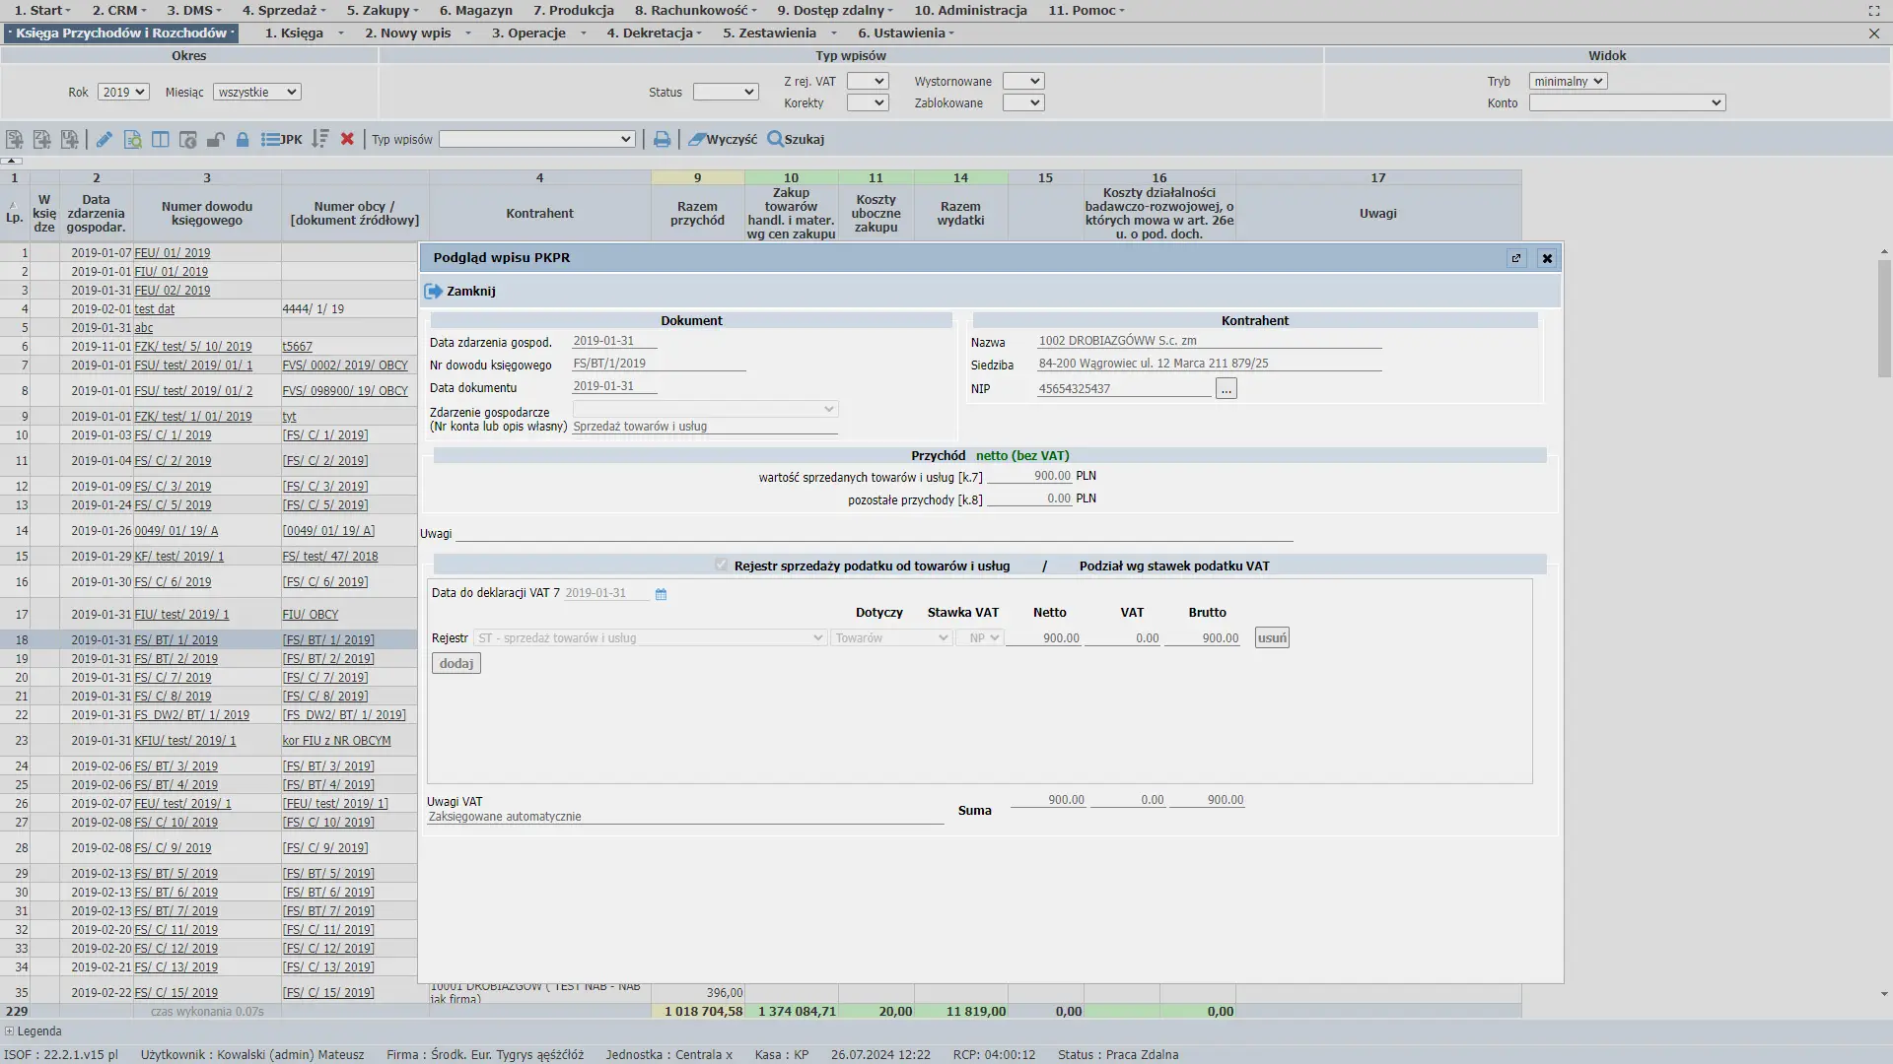Click the open padlock unlock icon
The height and width of the screenshot is (1064, 1893).
pyautogui.click(x=215, y=140)
